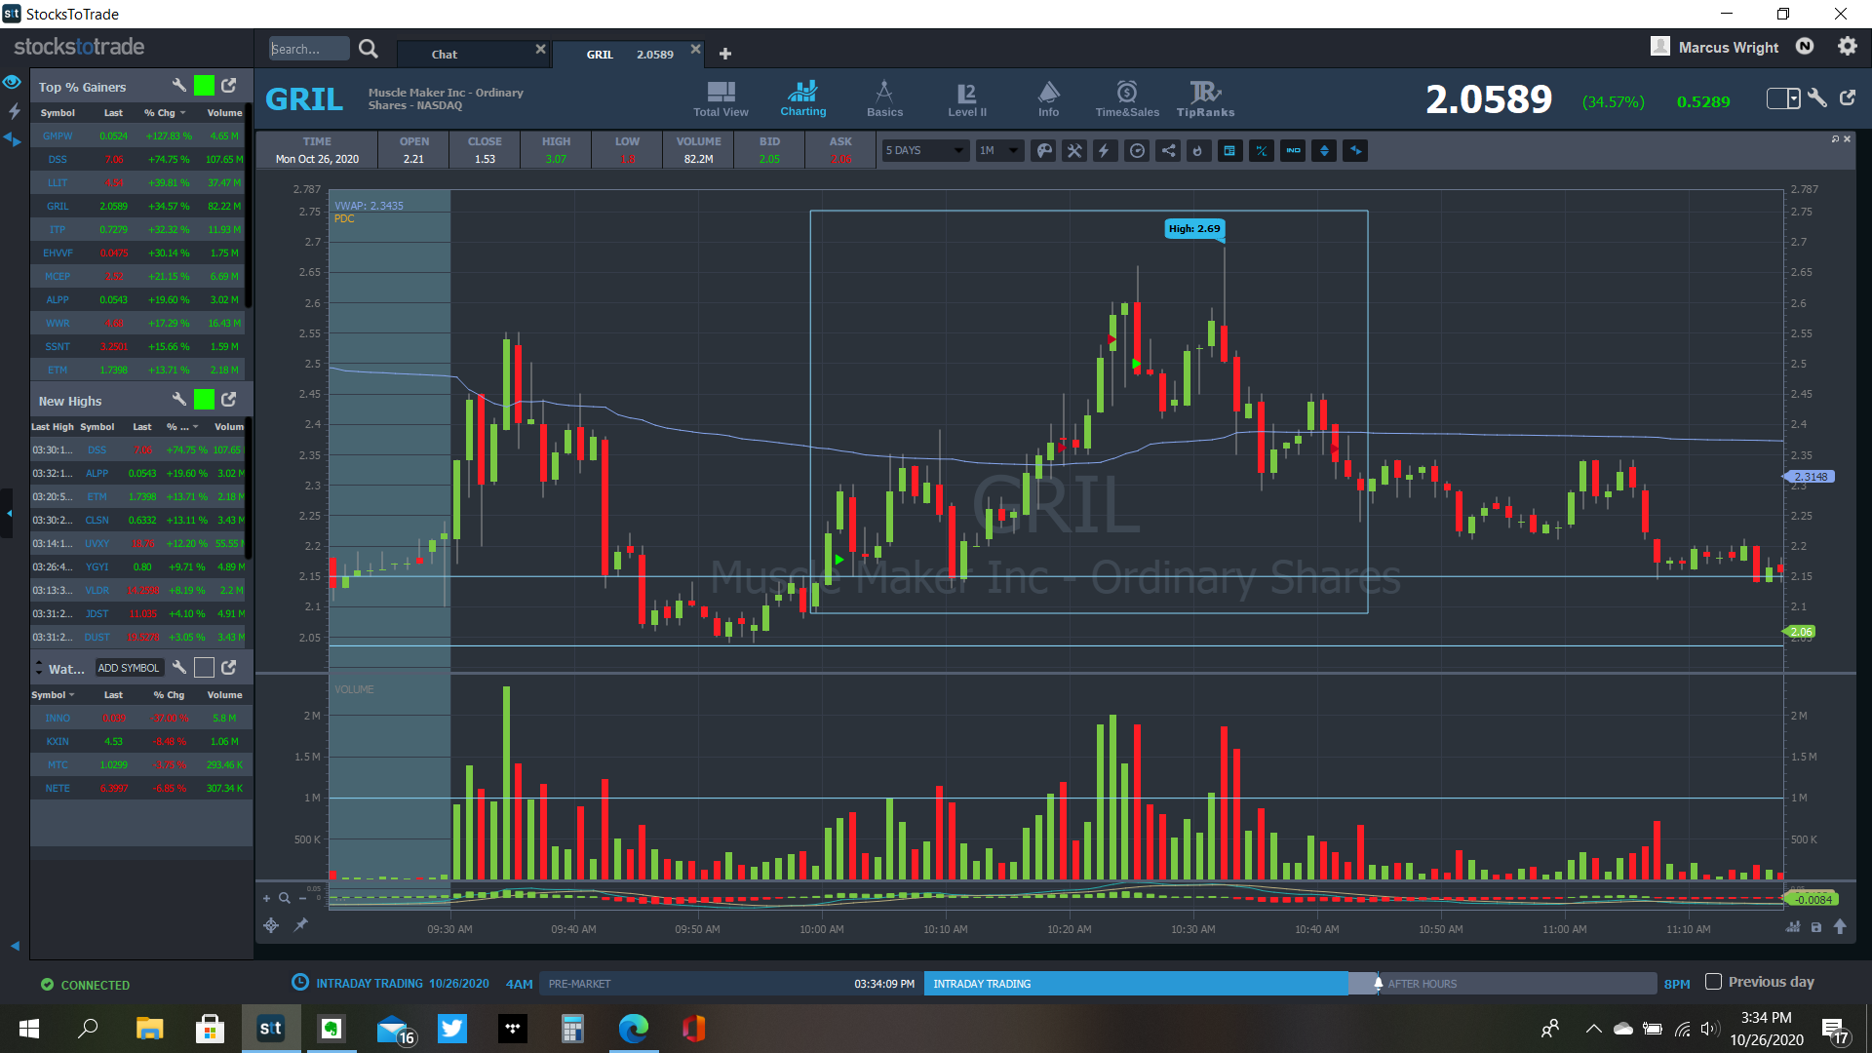Open Time&Sales panel
The height and width of the screenshot is (1053, 1872).
coord(1127,98)
